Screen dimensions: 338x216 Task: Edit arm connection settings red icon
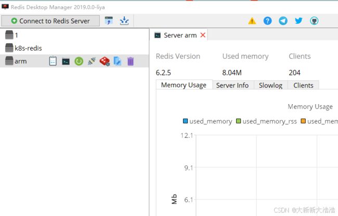105,61
